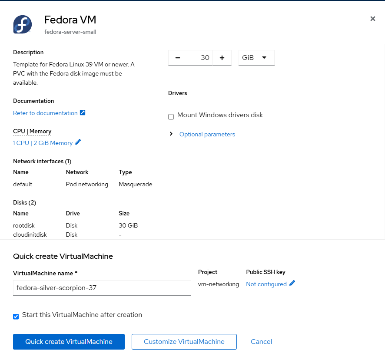This screenshot has width=385, height=360.
Task: Click Quick create VirtualMachine button
Action: pos(69,342)
